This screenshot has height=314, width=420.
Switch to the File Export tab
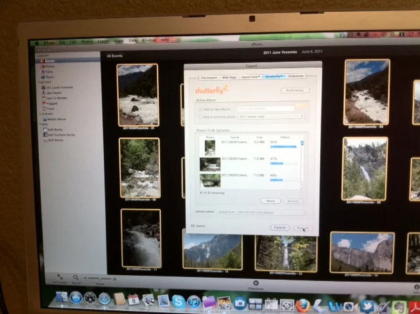pos(209,78)
